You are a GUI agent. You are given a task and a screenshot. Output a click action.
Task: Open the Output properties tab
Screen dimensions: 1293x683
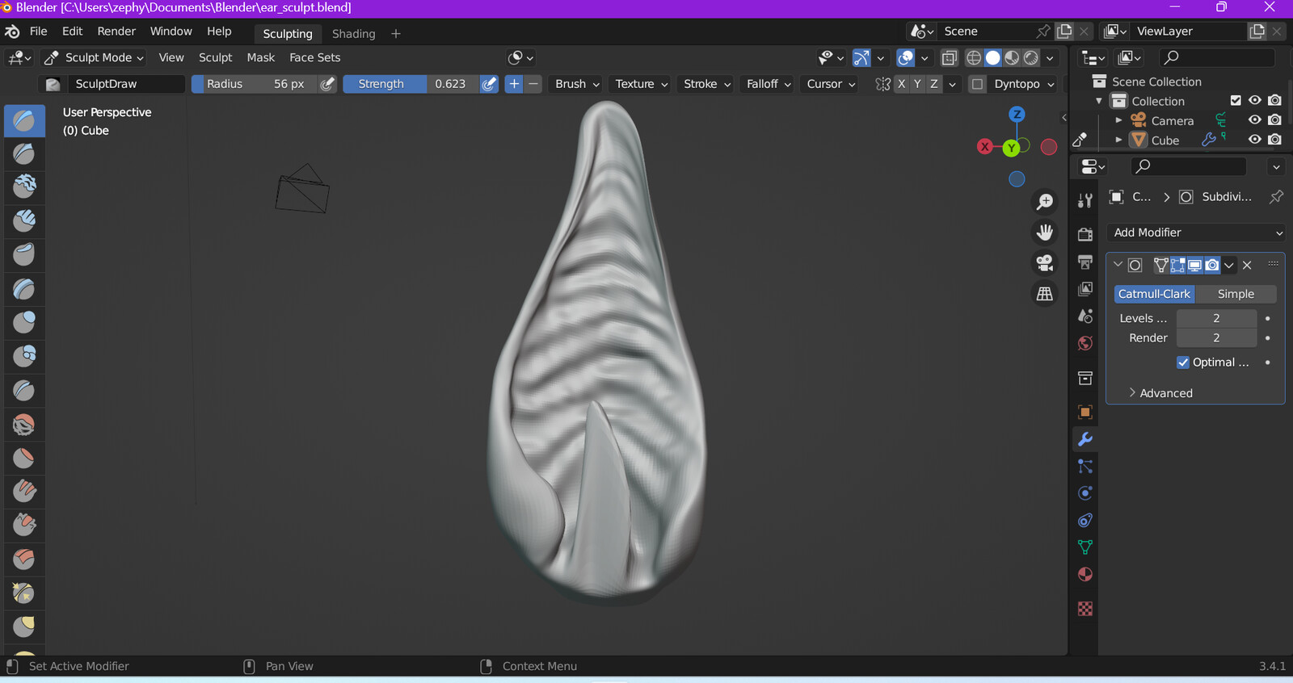(x=1085, y=262)
